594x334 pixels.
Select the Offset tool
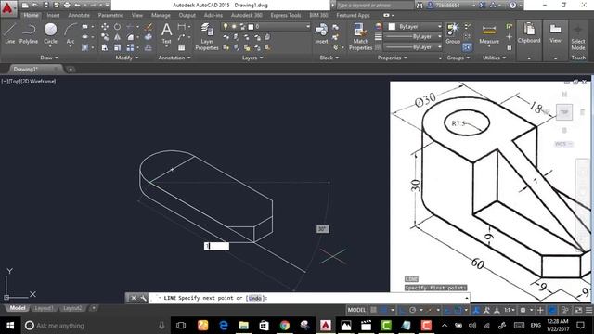pyautogui.click(x=148, y=47)
